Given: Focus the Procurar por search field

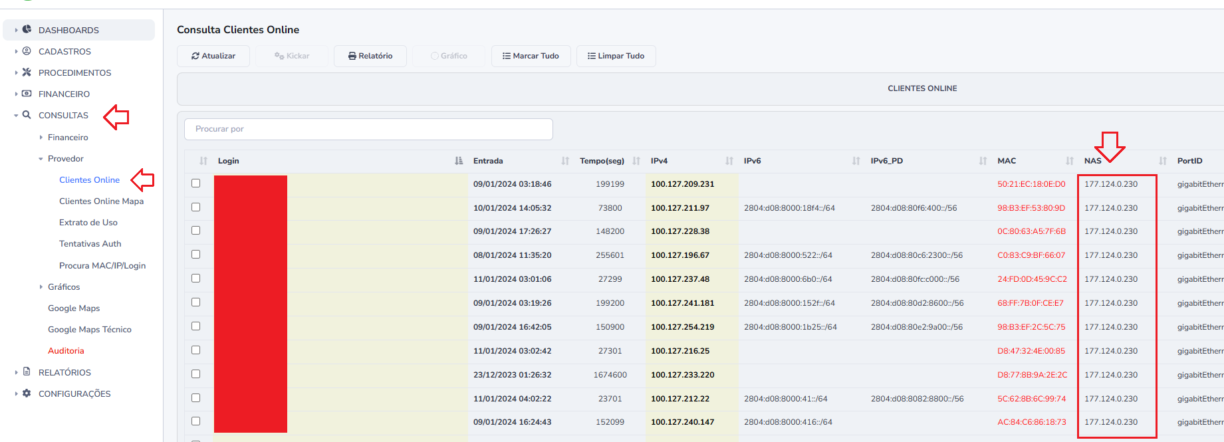Looking at the screenshot, I should point(368,129).
